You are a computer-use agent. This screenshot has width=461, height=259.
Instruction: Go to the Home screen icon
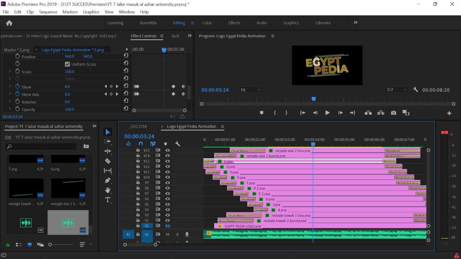[9, 23]
